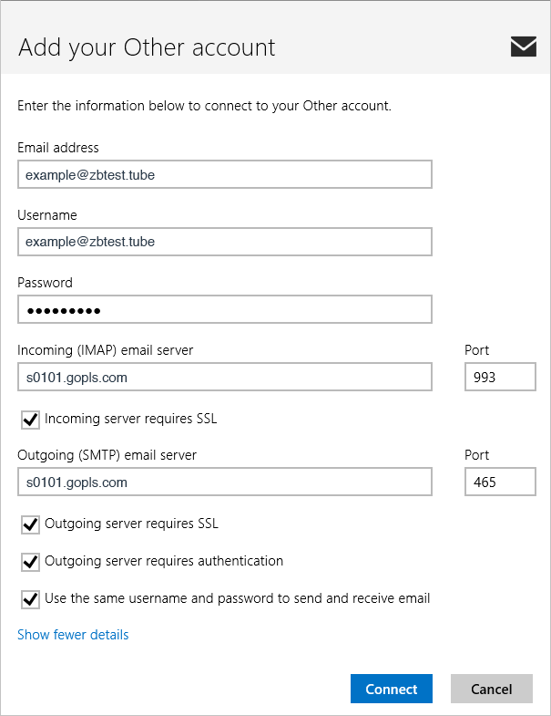Click into the Username text box
This screenshot has width=551, height=716.
coord(224,242)
